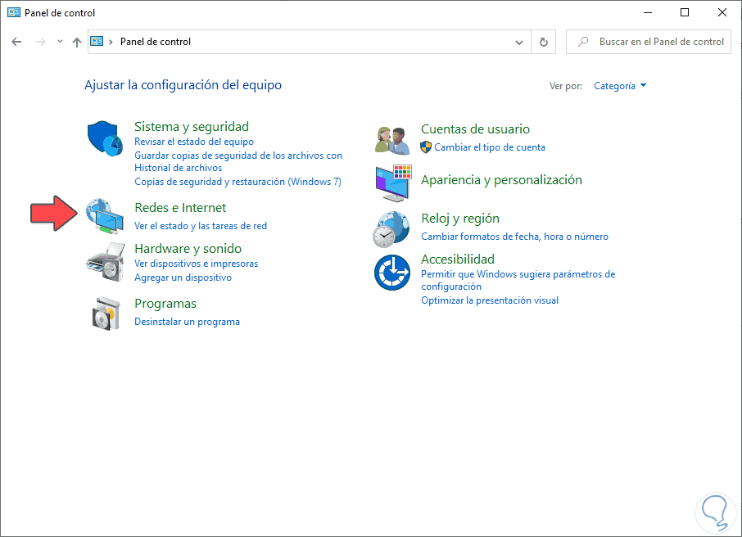Click the Panel de control title bar icon
This screenshot has width=742, height=537.
coord(14,13)
